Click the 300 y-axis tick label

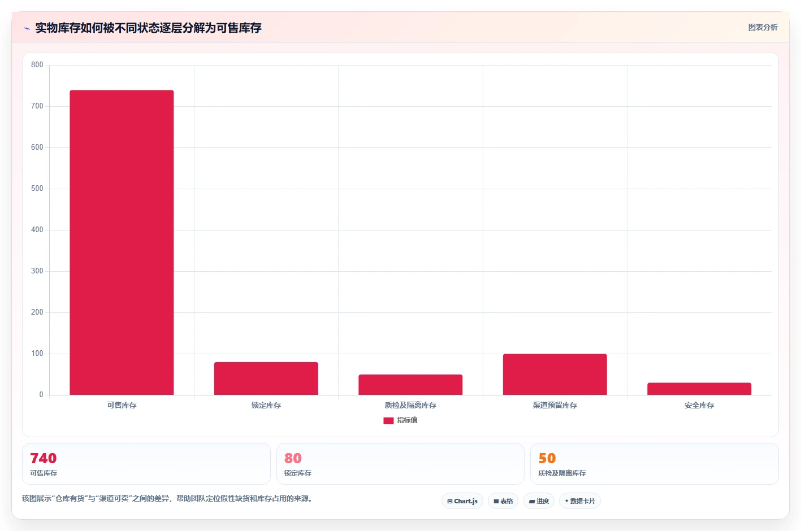coord(37,271)
